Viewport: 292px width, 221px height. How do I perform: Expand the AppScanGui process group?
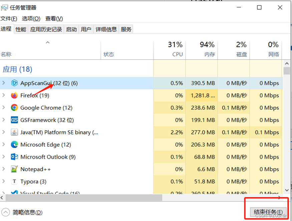pos(4,83)
